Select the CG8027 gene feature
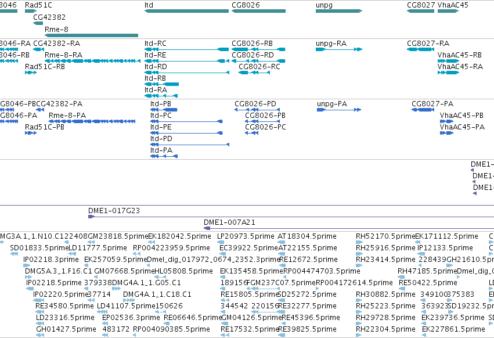Viewport: 494px width, 338px height. coord(421,11)
